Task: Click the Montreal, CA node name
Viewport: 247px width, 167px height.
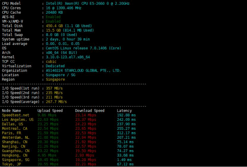Action: [x=14, y=128]
